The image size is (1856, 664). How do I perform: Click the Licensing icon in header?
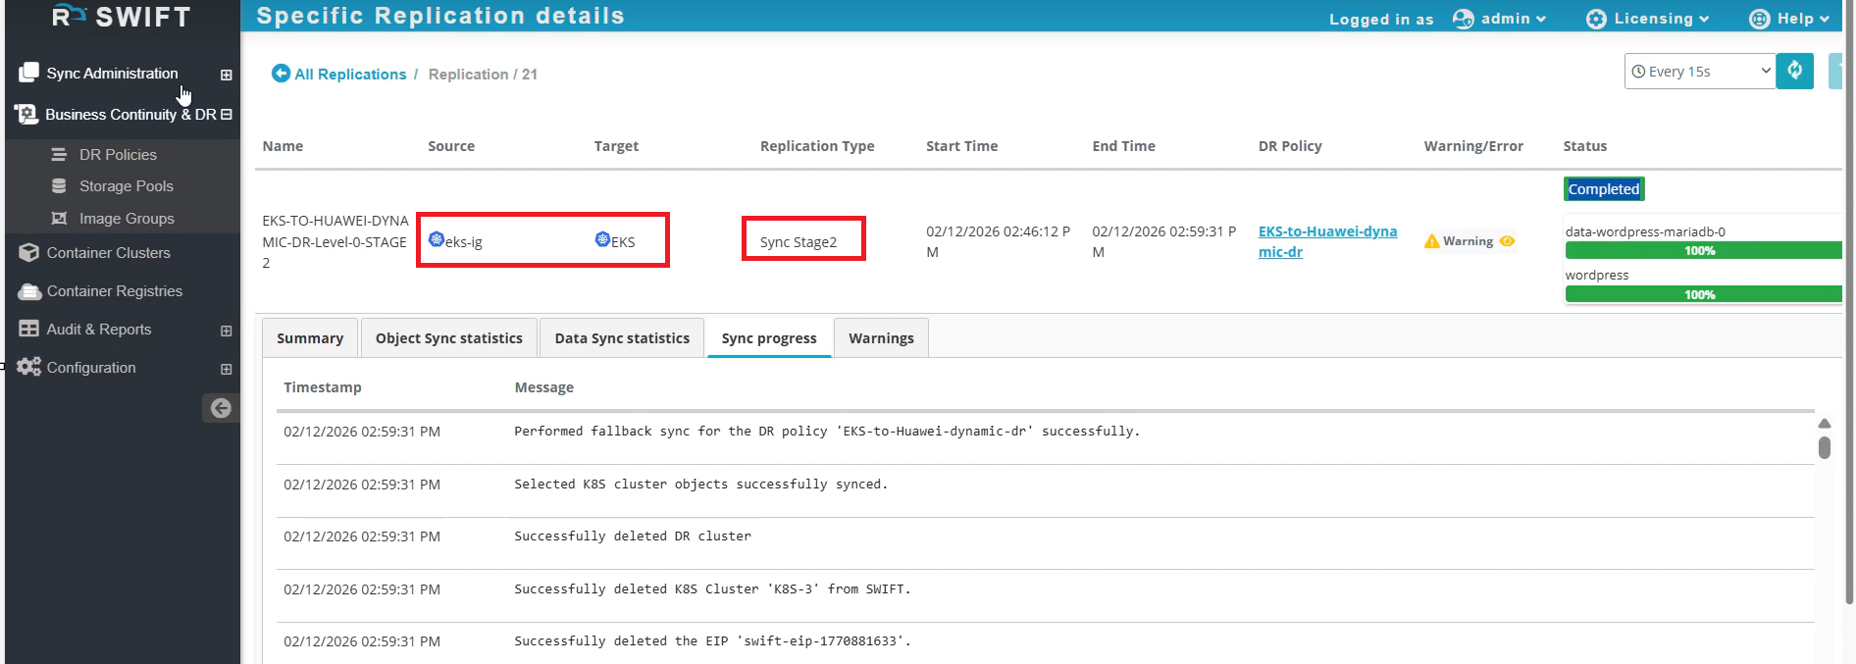pos(1596,19)
